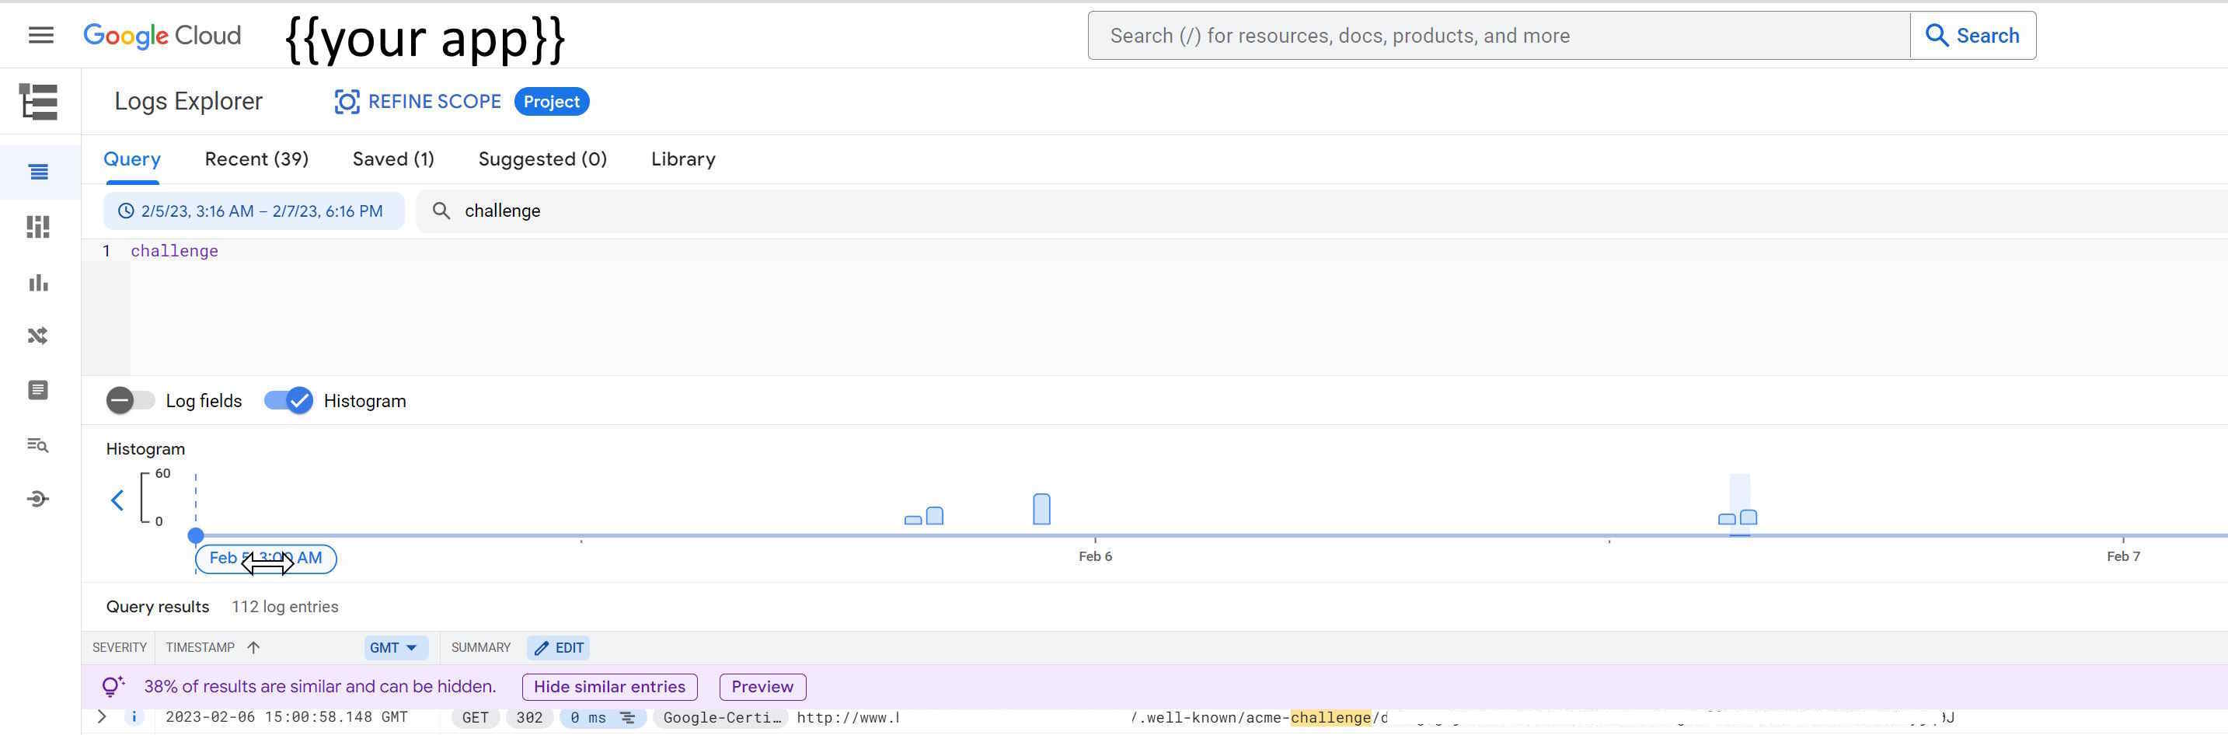This screenshot has height=735, width=2228.
Task: Click the 302 status chip
Action: 529,718
